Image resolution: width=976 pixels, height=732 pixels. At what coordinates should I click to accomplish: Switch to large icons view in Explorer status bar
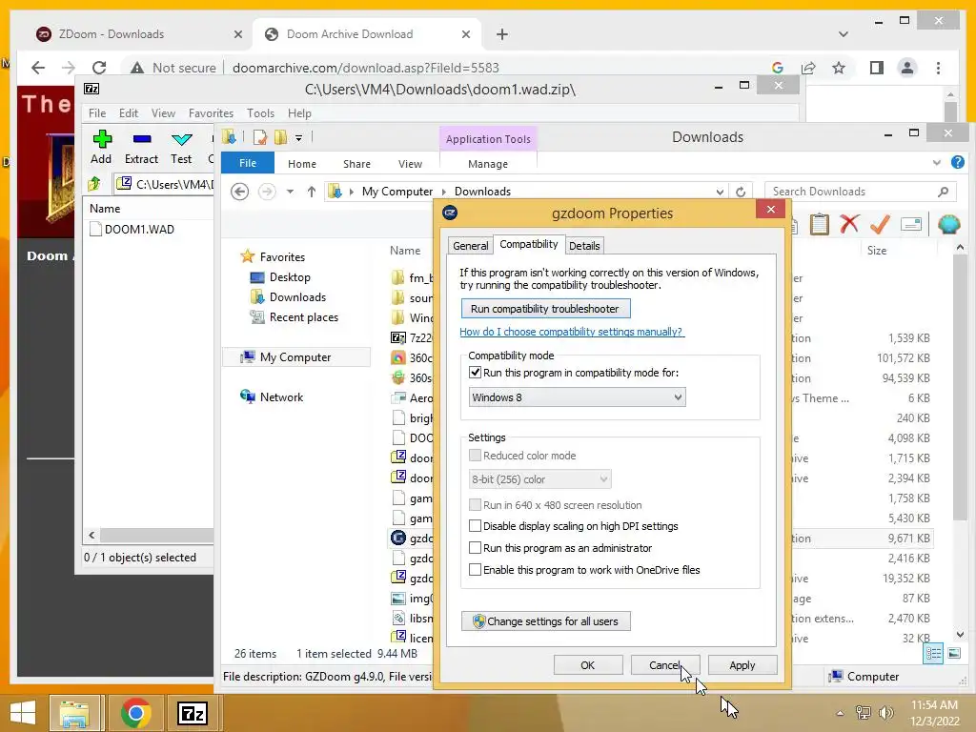tap(953, 654)
